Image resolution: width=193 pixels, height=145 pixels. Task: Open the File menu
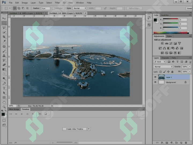pyautogui.click(x=10, y=3)
